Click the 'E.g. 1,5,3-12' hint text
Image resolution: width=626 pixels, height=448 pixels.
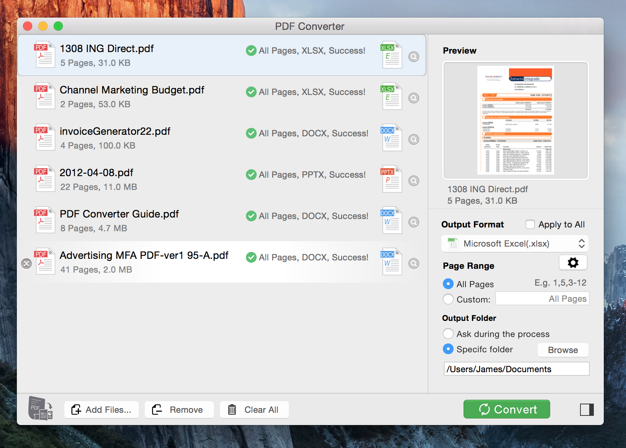(x=560, y=283)
